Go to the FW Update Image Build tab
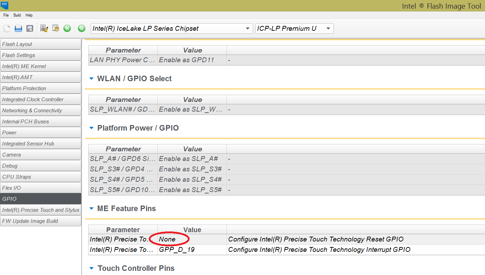This screenshot has width=485, height=275. (41, 221)
